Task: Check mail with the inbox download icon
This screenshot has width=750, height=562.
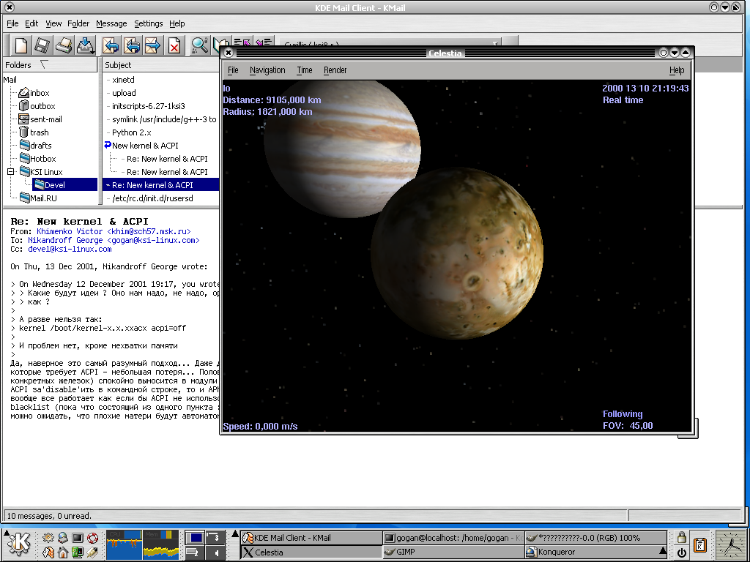Action: click(x=86, y=45)
